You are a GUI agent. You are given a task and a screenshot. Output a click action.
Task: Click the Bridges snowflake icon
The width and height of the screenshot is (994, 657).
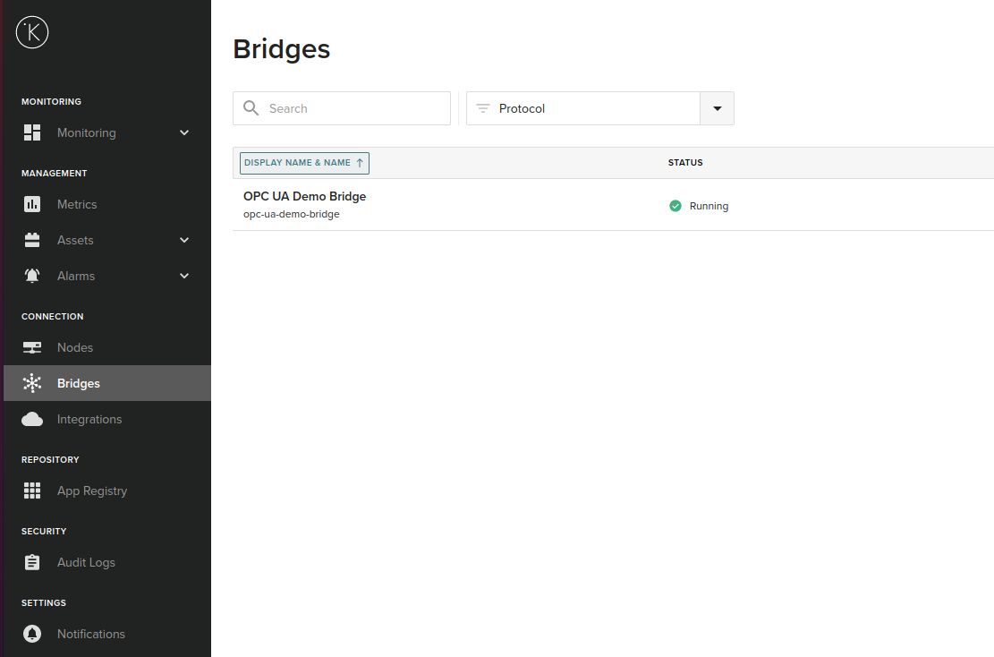click(33, 383)
